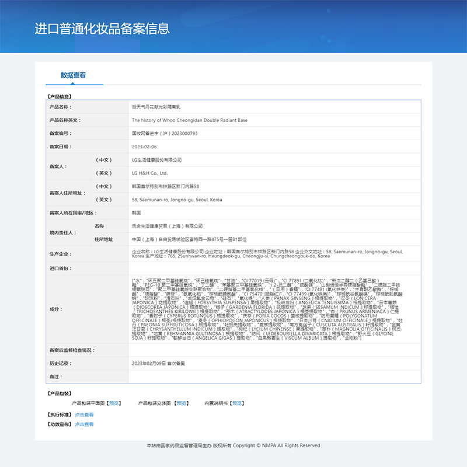Click the 备案人所在国家/地区 row label
The width and height of the screenshot is (467, 467).
click(x=74, y=213)
